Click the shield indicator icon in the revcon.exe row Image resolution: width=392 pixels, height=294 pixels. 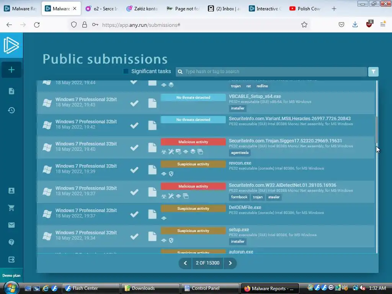(171, 174)
